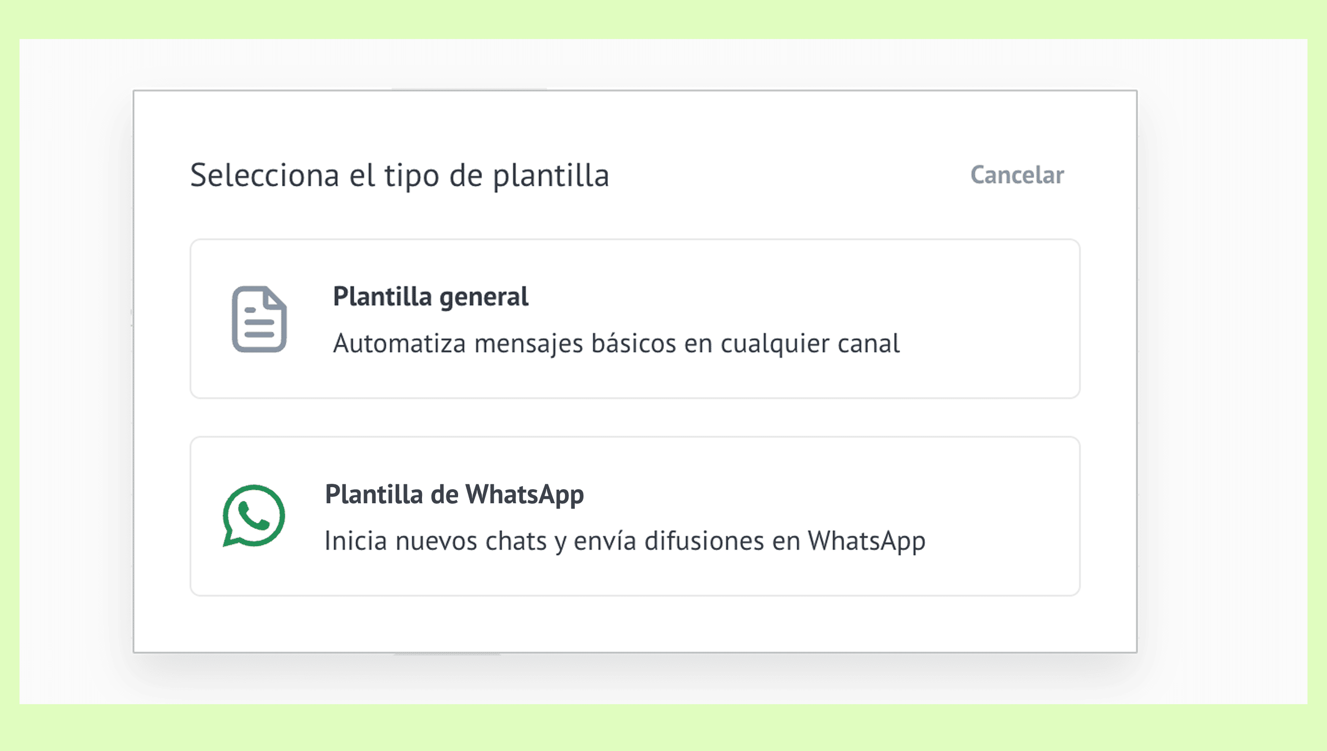Click the word "WhatsApp" in the bottom description

click(866, 541)
